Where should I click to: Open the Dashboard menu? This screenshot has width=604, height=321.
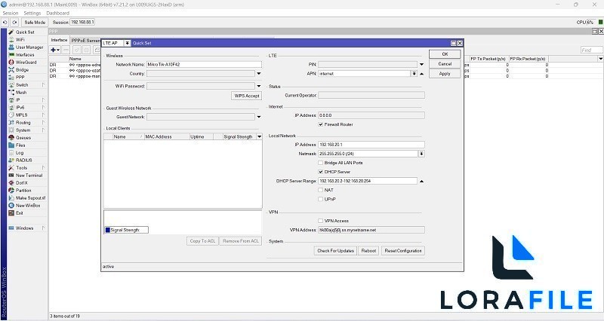pyautogui.click(x=58, y=13)
